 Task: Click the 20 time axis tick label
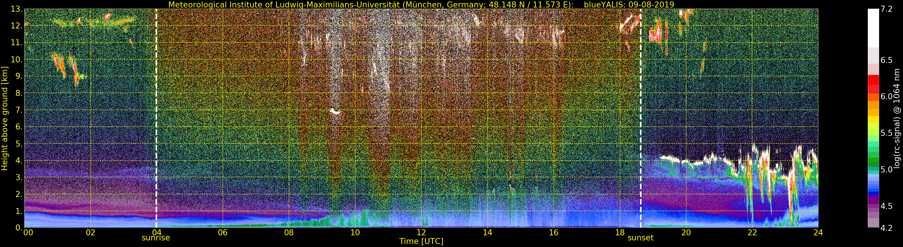[x=686, y=232]
